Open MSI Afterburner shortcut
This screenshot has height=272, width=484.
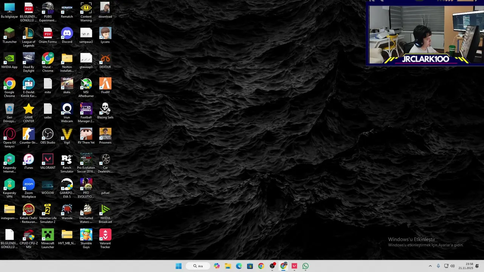(86, 88)
